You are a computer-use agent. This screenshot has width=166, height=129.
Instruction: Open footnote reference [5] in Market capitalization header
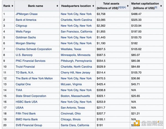[156, 7]
